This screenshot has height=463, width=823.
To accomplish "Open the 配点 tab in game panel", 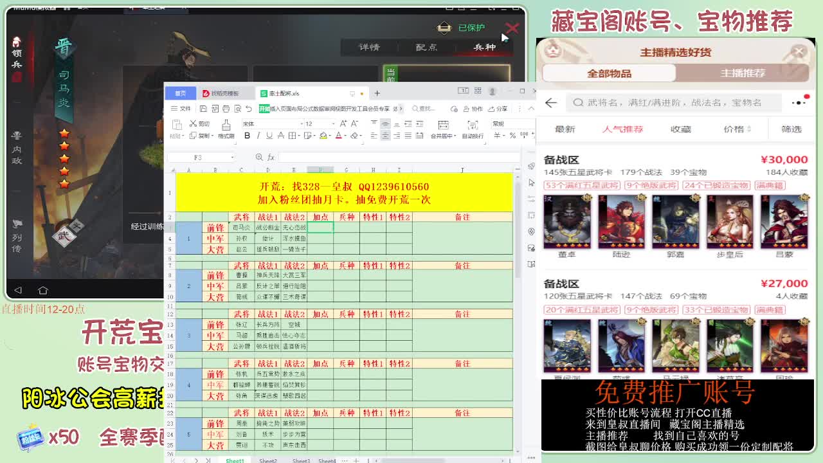I will point(426,47).
